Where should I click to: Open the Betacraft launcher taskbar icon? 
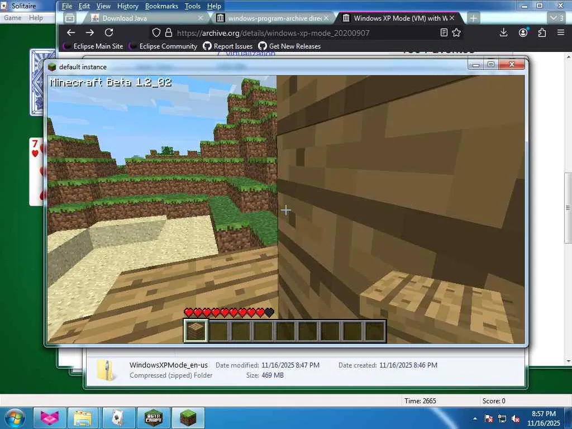153,418
